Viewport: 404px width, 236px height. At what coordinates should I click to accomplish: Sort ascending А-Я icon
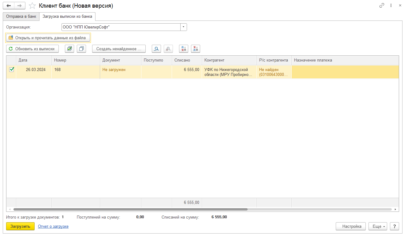[184, 49]
